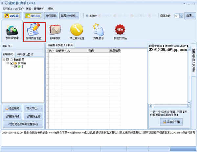Viewport: 197px width, 152px height.
Task: Select the 我的目录 document icon
Action: point(11,60)
